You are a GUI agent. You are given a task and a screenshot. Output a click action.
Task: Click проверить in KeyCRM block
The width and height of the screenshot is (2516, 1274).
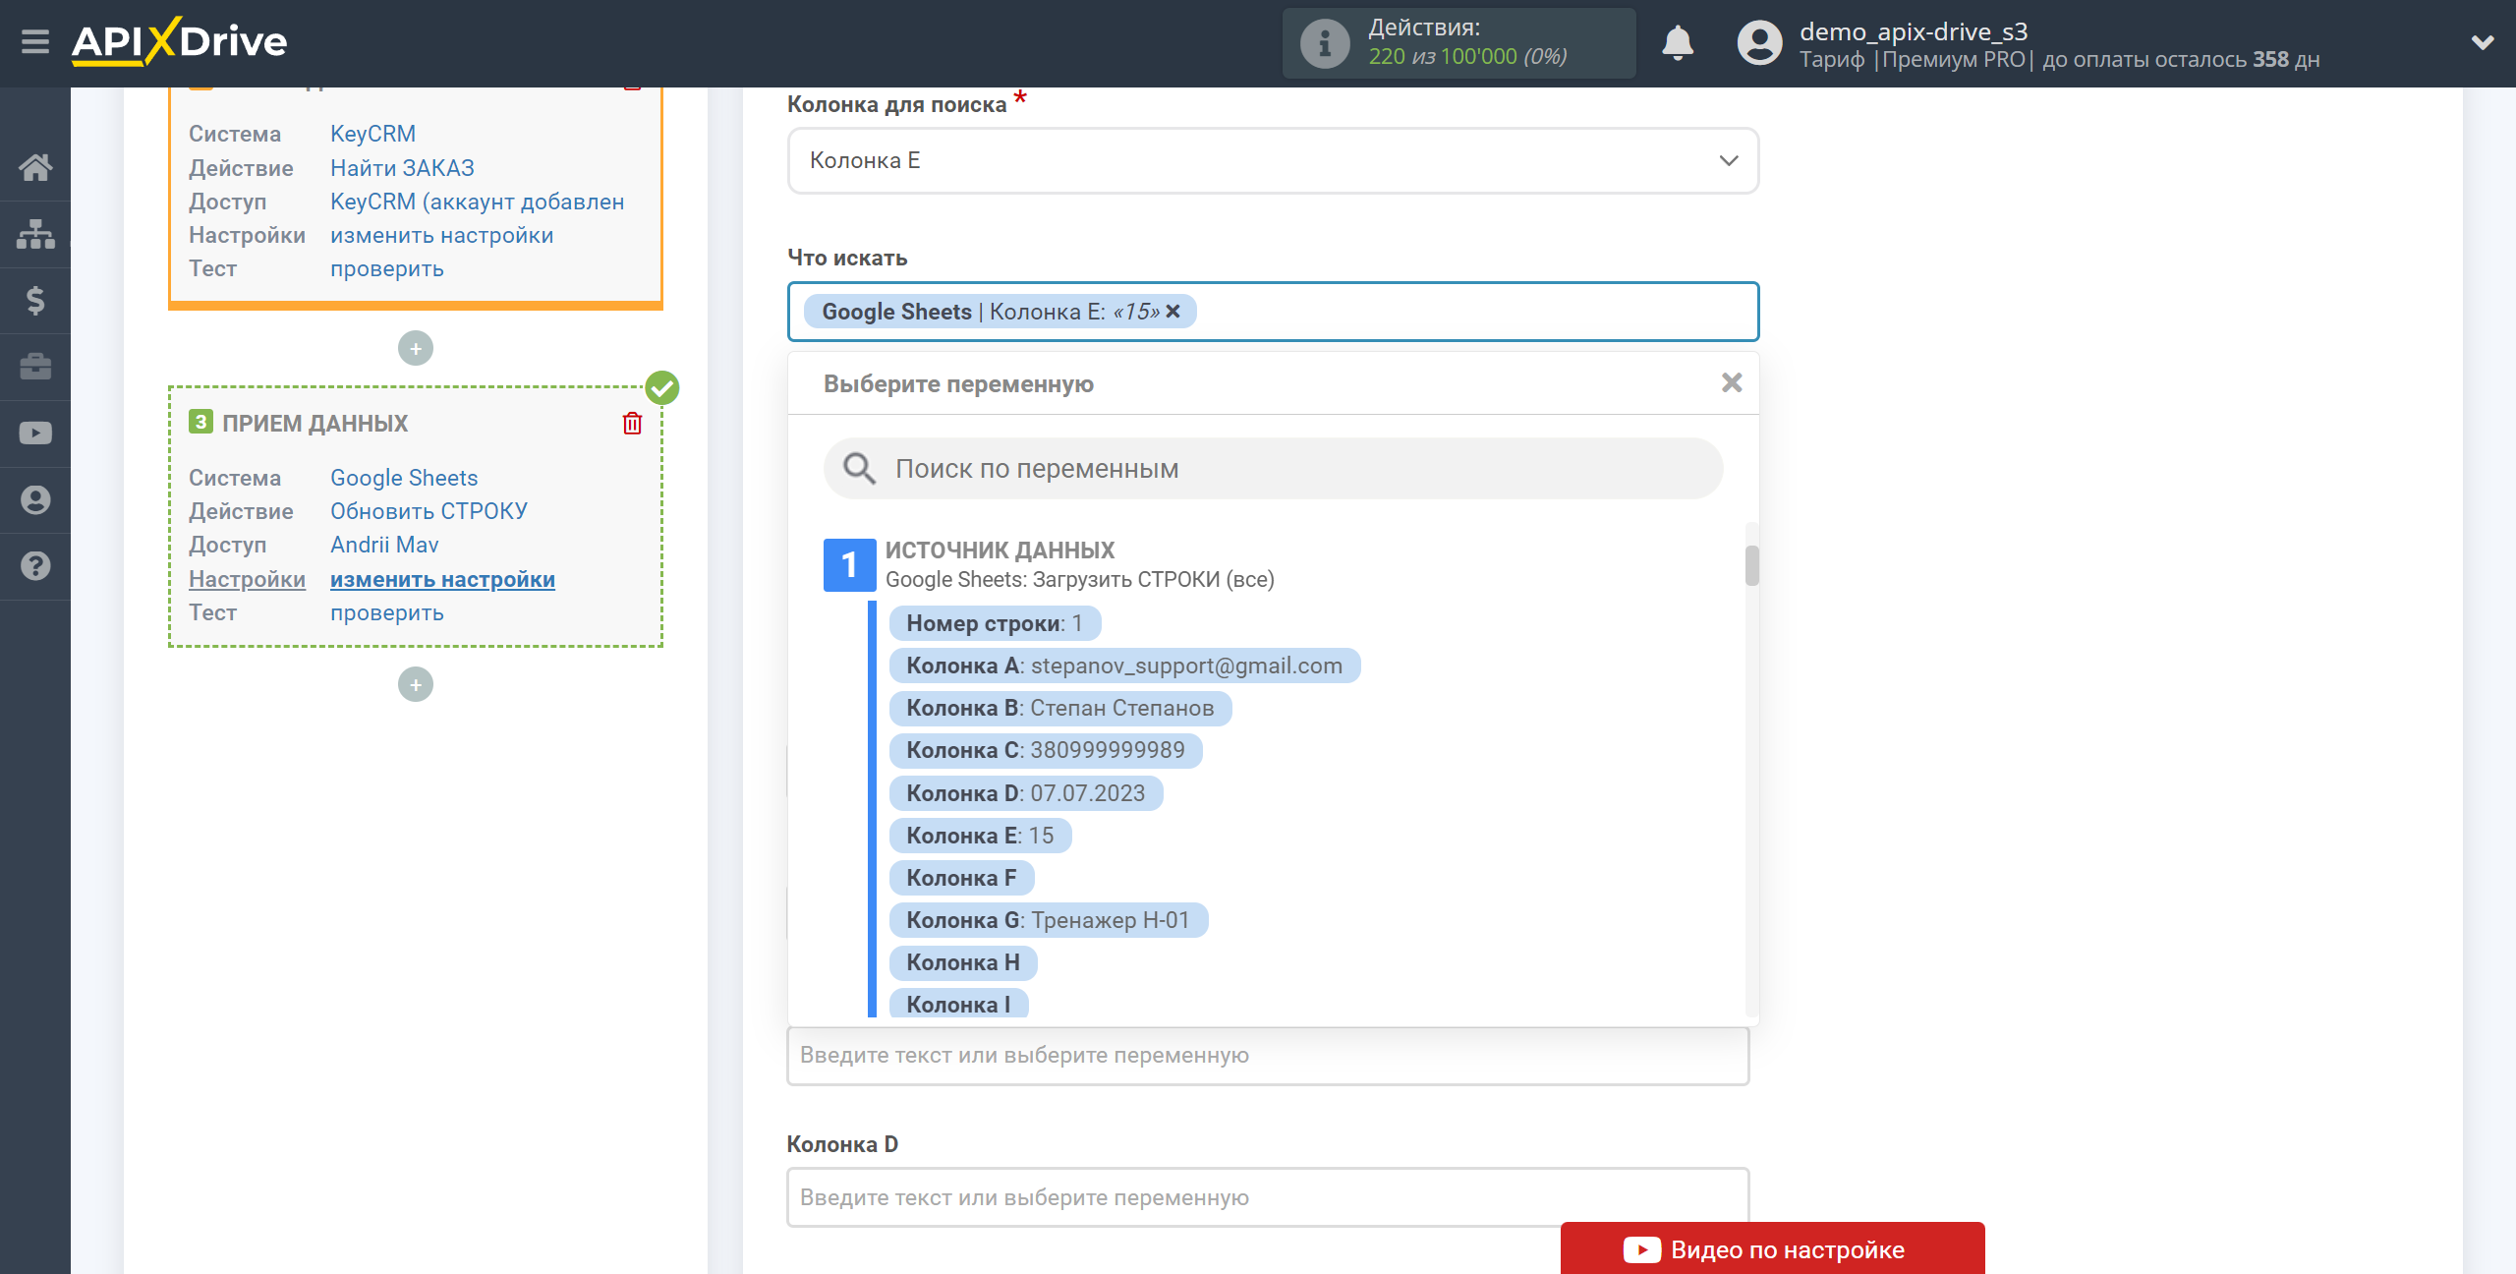click(x=386, y=268)
